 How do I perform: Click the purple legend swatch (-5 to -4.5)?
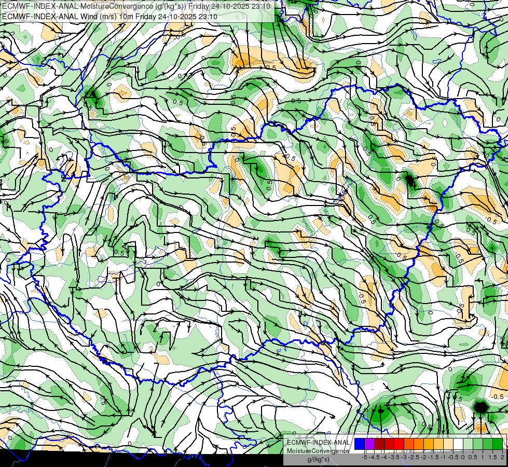[369, 444]
